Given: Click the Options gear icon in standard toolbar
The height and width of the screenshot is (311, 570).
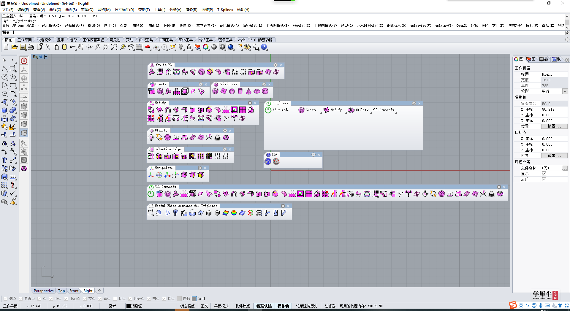Looking at the screenshot, I should coord(247,47).
